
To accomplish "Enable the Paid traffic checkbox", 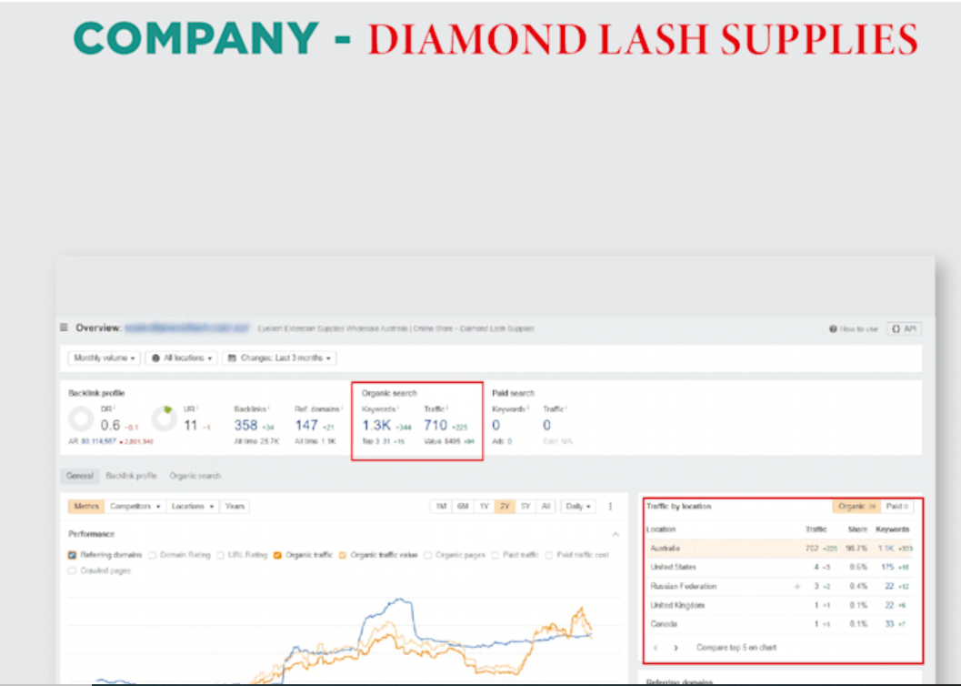I will click(x=496, y=555).
